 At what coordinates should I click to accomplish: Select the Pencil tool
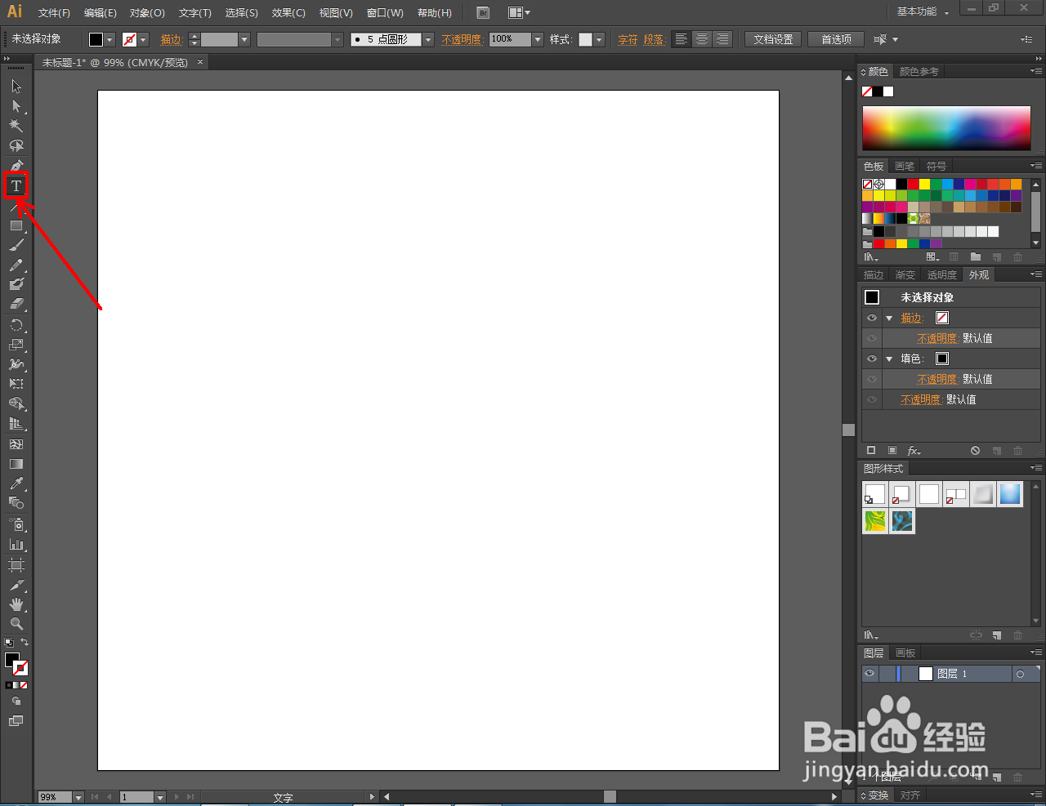pyautogui.click(x=16, y=265)
